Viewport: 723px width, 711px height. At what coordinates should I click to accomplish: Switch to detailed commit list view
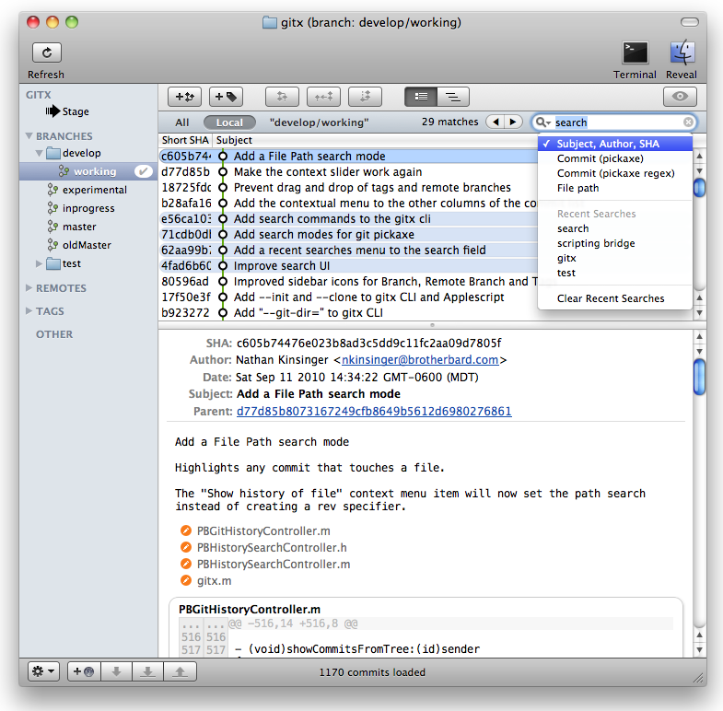pos(421,97)
